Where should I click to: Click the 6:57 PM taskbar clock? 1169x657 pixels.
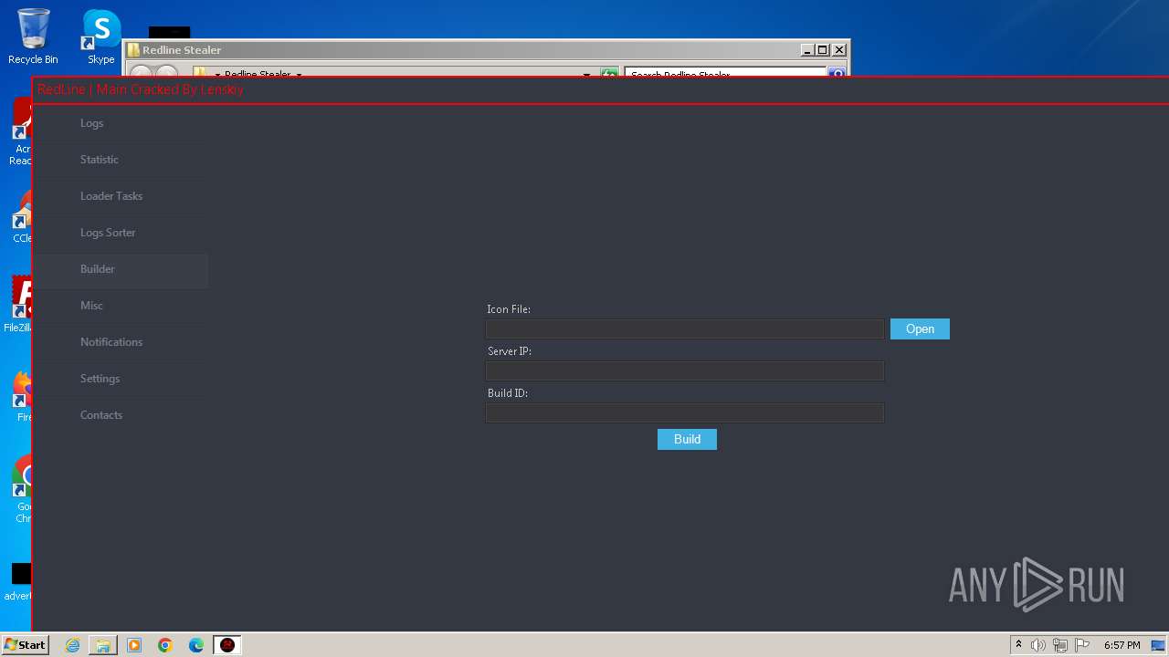pyautogui.click(x=1122, y=645)
